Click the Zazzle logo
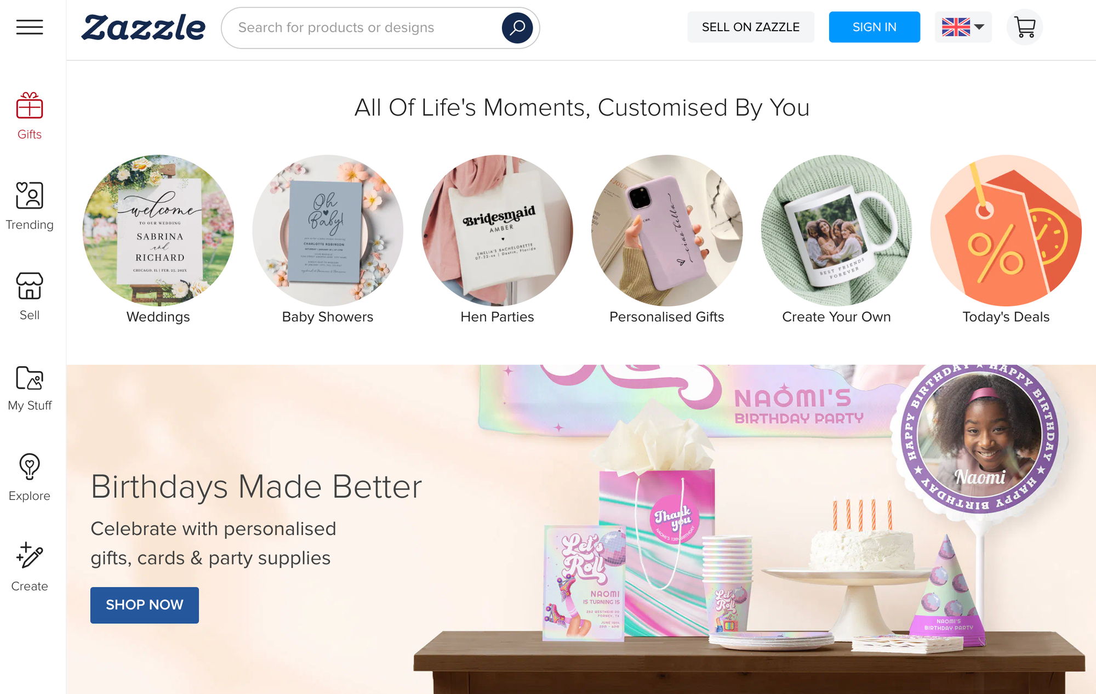1096x694 pixels. coord(144,27)
